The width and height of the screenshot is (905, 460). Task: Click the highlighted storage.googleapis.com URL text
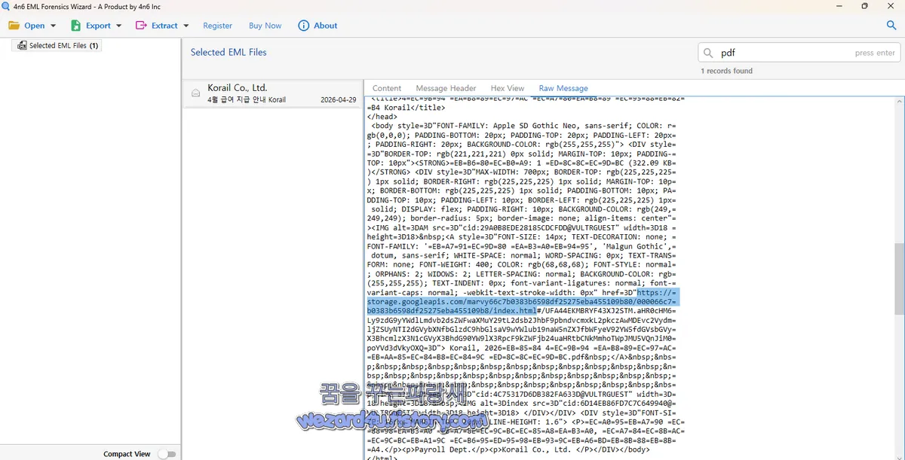pos(523,301)
